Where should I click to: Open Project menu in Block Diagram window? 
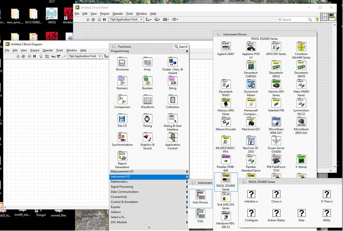(x=35, y=51)
